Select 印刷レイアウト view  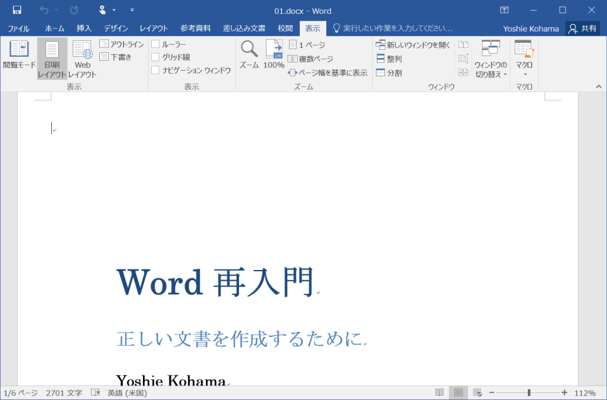(x=52, y=59)
